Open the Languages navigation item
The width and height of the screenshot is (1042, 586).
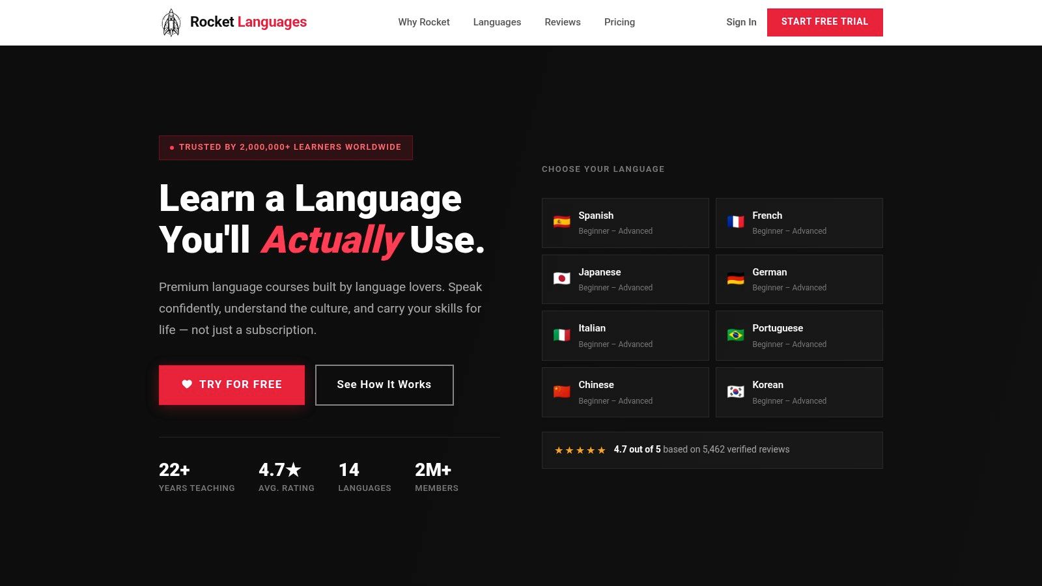click(497, 22)
